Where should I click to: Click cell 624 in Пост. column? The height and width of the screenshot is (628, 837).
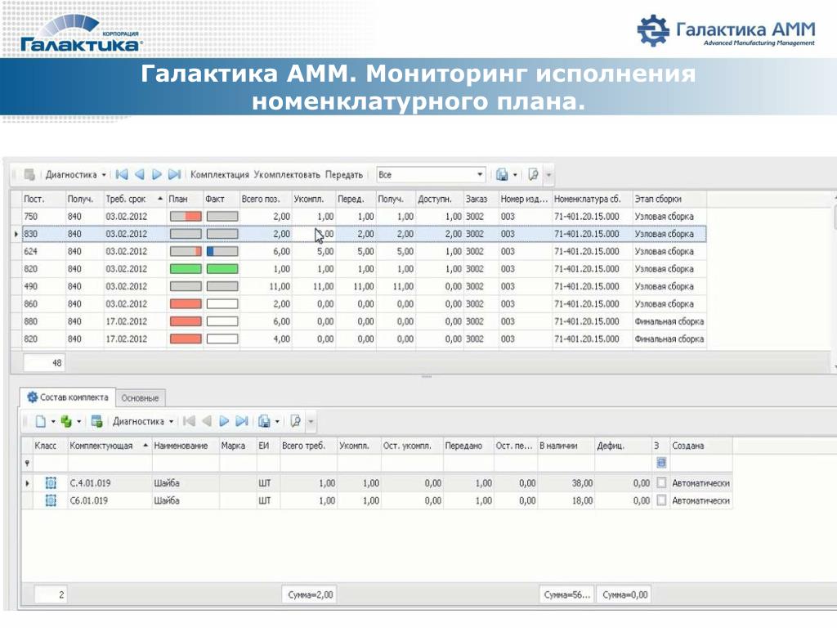(x=43, y=251)
